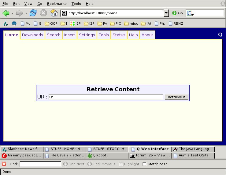Viewport: 226px width, 175px height.
Task: Click the Find text field
Action: pyautogui.click(x=40, y=164)
